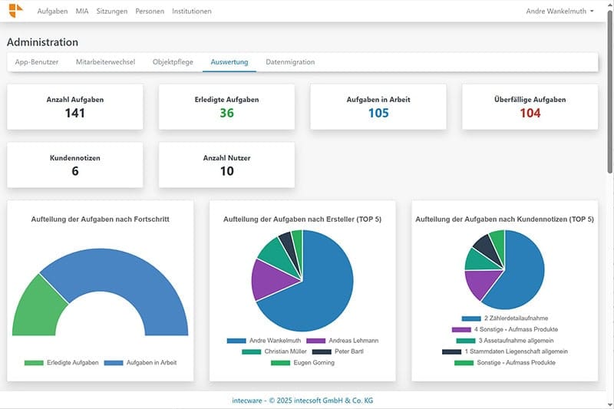614x409 pixels.
Task: Click the scrollbar down arrow at the bottom right
Action: (x=609, y=404)
